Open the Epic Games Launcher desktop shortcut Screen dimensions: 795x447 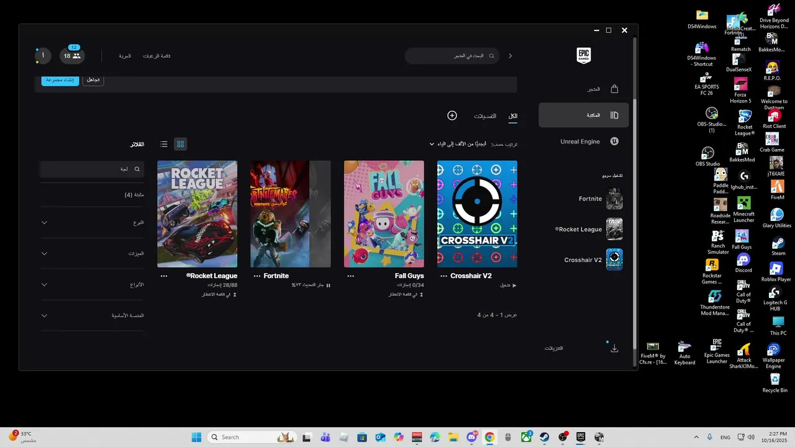(717, 351)
